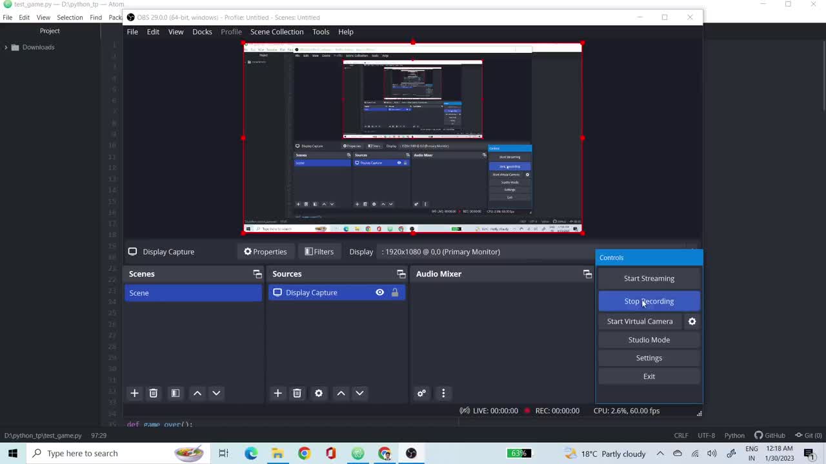Open the OBS File menu
Viewport: 826px width, 464px height.
[x=132, y=32]
